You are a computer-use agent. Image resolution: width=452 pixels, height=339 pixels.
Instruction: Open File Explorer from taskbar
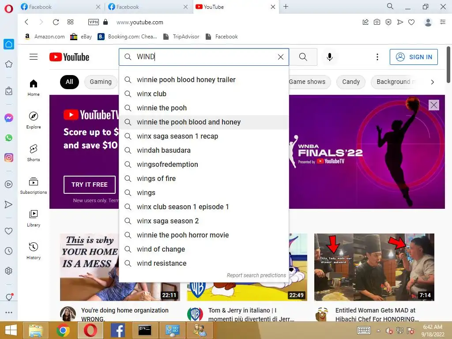(x=36, y=330)
